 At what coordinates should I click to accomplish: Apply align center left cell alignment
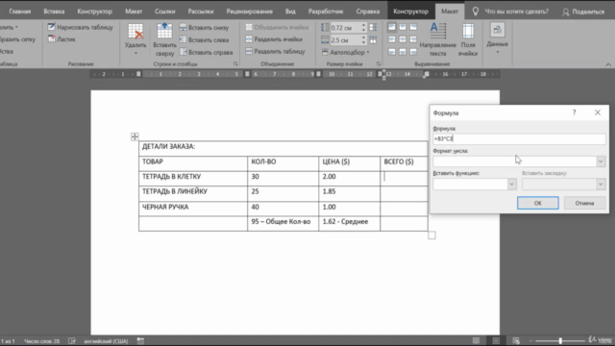pos(392,39)
